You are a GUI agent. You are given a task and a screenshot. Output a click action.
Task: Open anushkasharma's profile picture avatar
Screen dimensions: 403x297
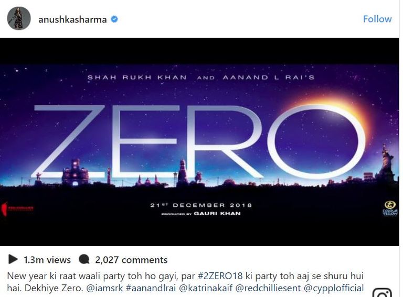pos(18,19)
